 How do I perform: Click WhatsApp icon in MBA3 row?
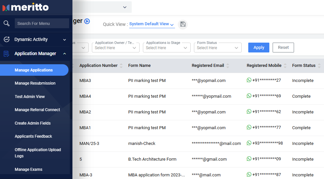(x=249, y=80)
